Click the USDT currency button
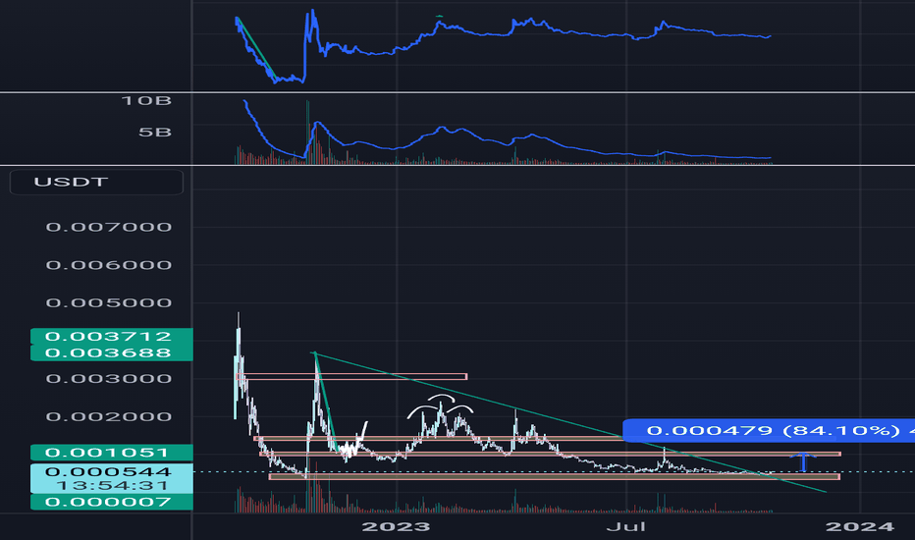 pyautogui.click(x=96, y=183)
